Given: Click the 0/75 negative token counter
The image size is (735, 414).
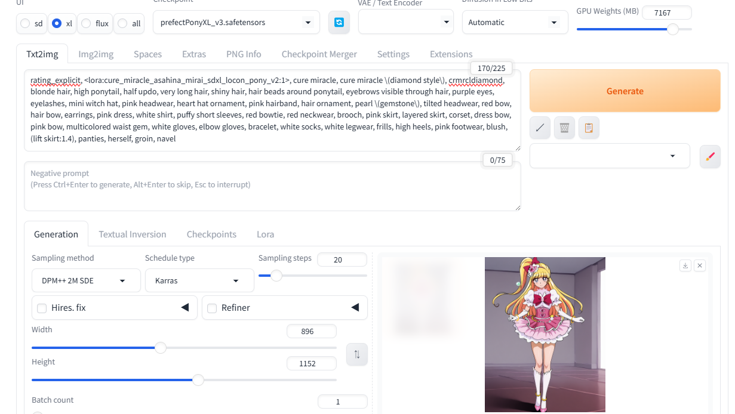Looking at the screenshot, I should [497, 160].
